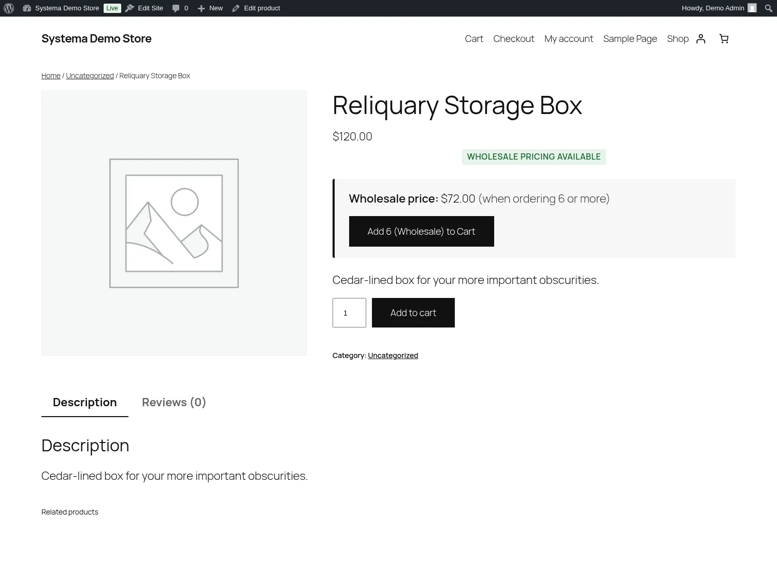This screenshot has width=777, height=570.
Task: Open the account person icon in header
Action: click(x=701, y=39)
